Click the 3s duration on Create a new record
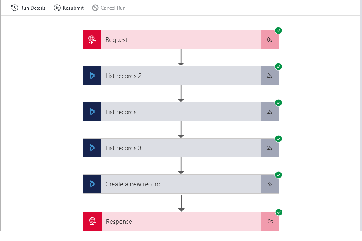 (270, 184)
